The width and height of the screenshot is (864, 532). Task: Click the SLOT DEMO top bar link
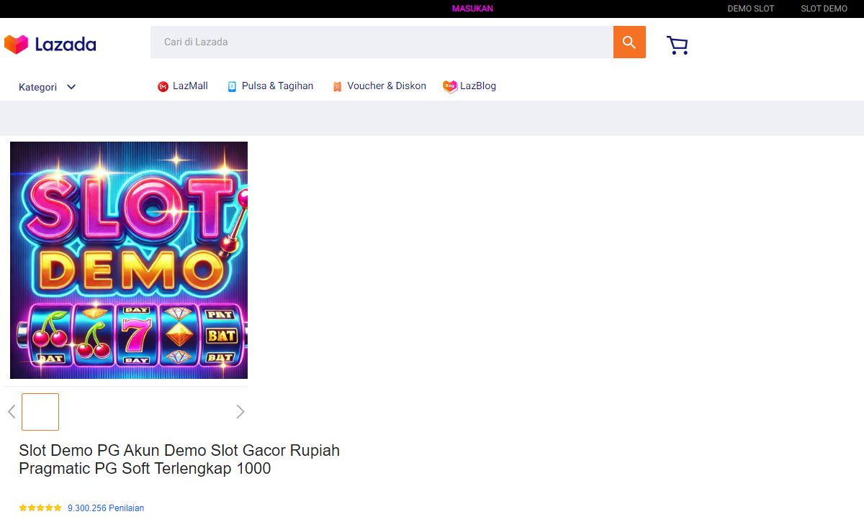coord(824,9)
